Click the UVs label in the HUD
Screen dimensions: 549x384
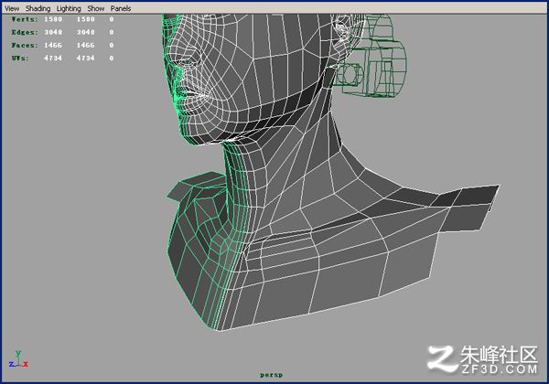coord(20,58)
